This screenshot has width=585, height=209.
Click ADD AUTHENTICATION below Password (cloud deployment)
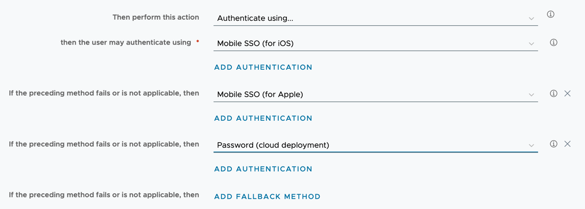coord(263,169)
